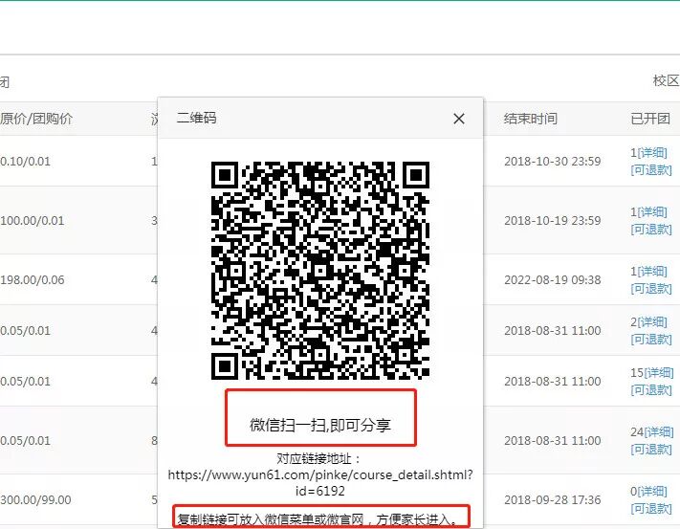Click the 二维码 dialog title

196,118
